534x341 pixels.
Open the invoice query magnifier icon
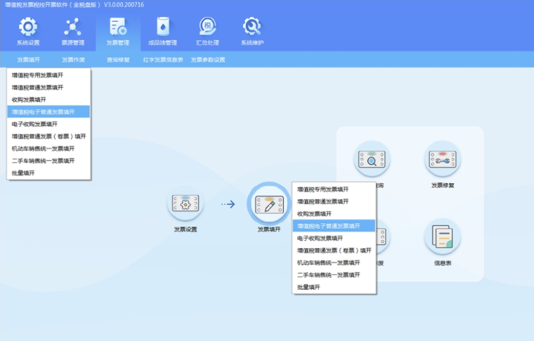372,159
